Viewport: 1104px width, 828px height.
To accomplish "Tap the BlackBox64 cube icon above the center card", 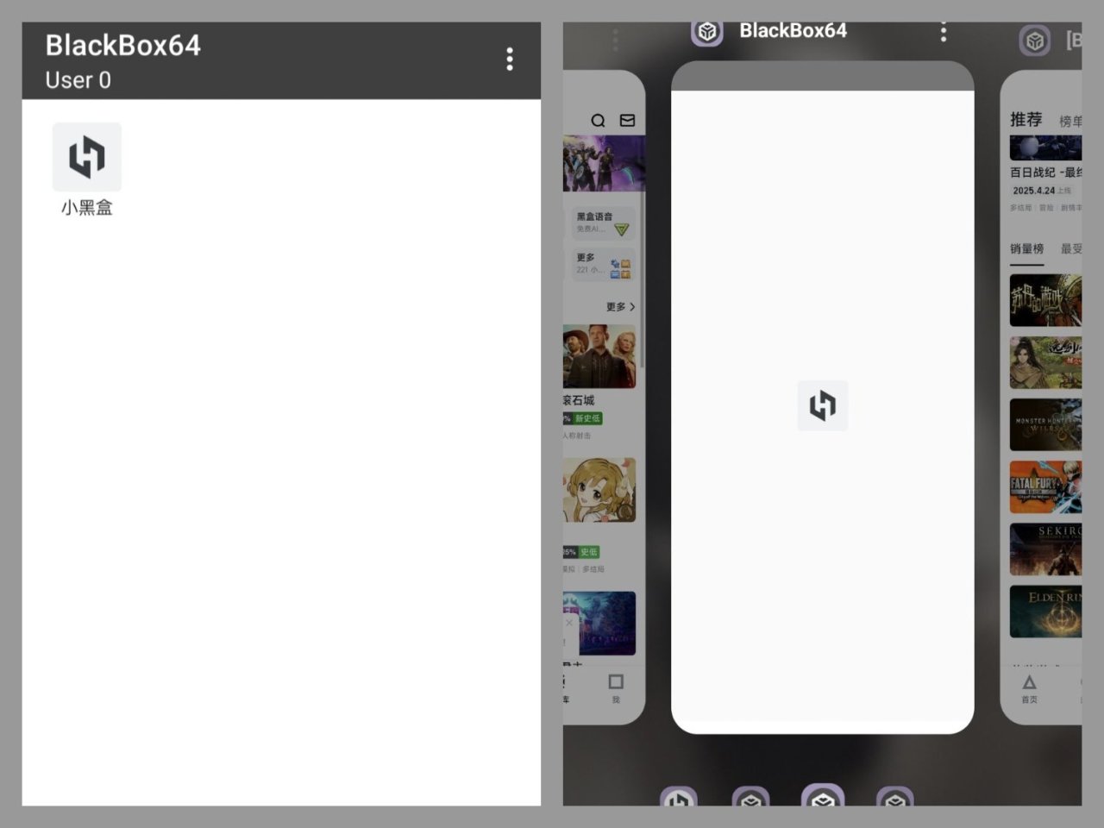I will pos(707,33).
